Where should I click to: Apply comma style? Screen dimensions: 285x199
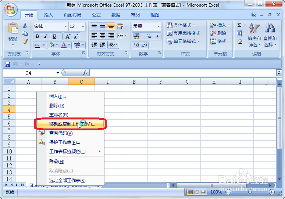click(x=157, y=36)
